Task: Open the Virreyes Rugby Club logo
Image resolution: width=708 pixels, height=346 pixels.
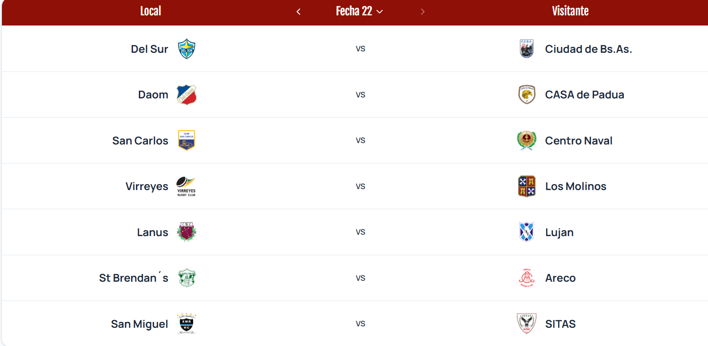Action: (186, 186)
